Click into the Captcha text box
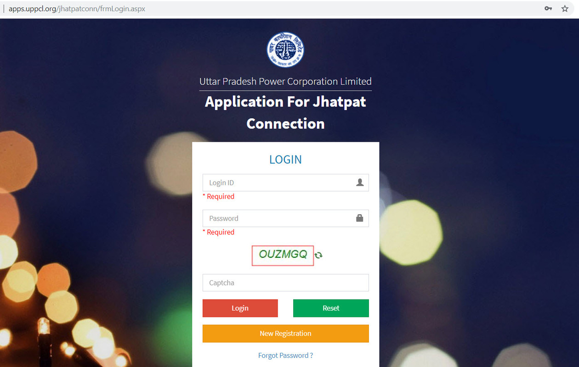 tap(285, 283)
